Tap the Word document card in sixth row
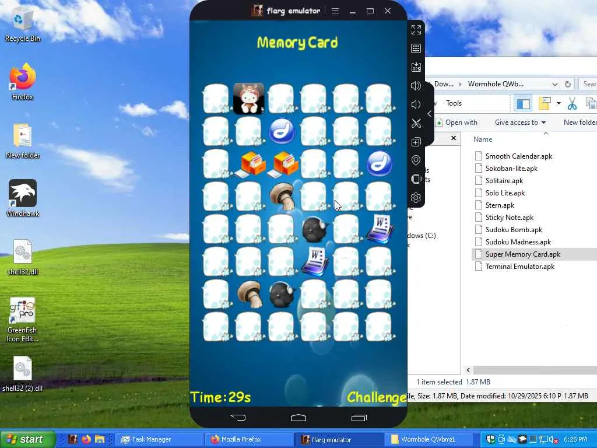The width and height of the screenshot is (597, 448). 314,262
